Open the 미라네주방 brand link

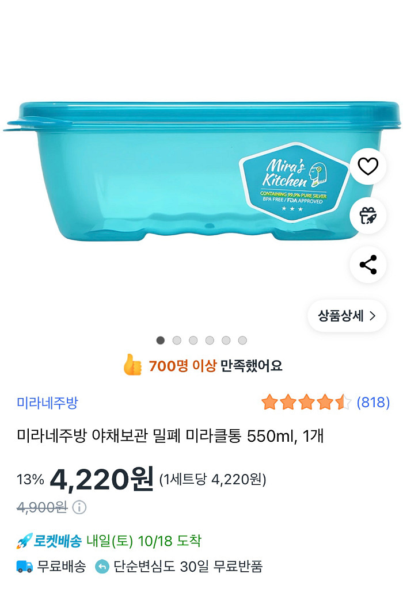pos(47,403)
